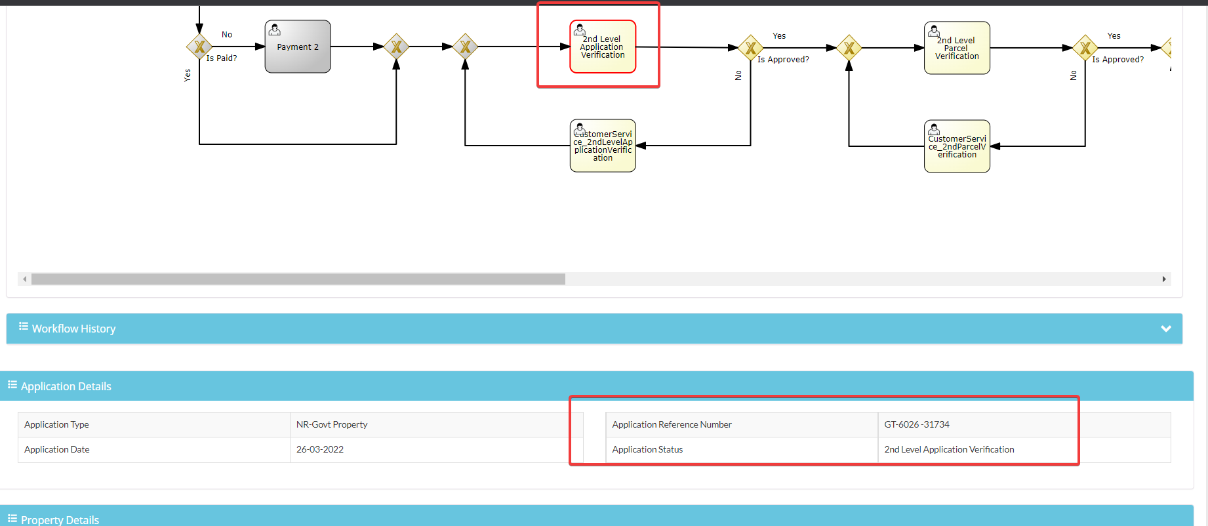The width and height of the screenshot is (1208, 526).
Task: Click the Application Type label cell
Action: 154,425
